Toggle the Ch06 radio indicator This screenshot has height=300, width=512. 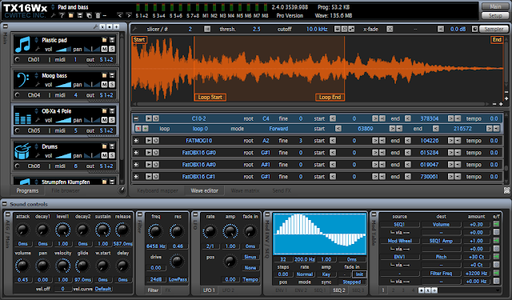18,166
